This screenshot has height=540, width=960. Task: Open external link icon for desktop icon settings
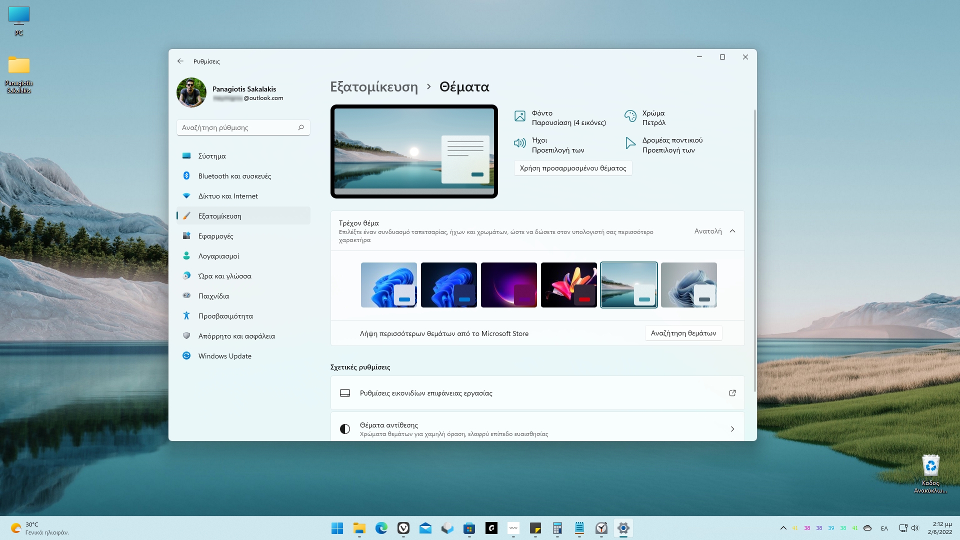732,393
